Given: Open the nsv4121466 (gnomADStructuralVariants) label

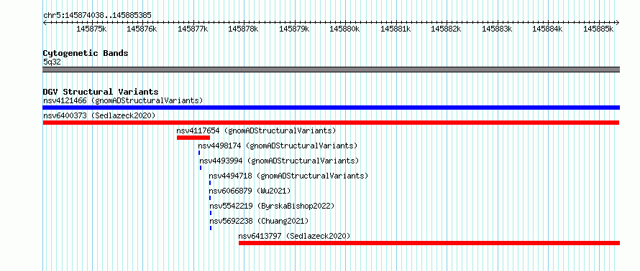Looking at the screenshot, I should coord(123,100).
